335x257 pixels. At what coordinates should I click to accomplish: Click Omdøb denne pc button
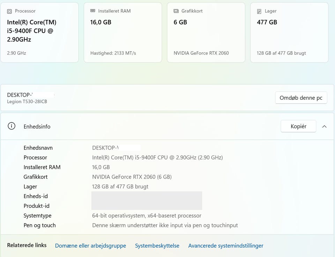(301, 98)
